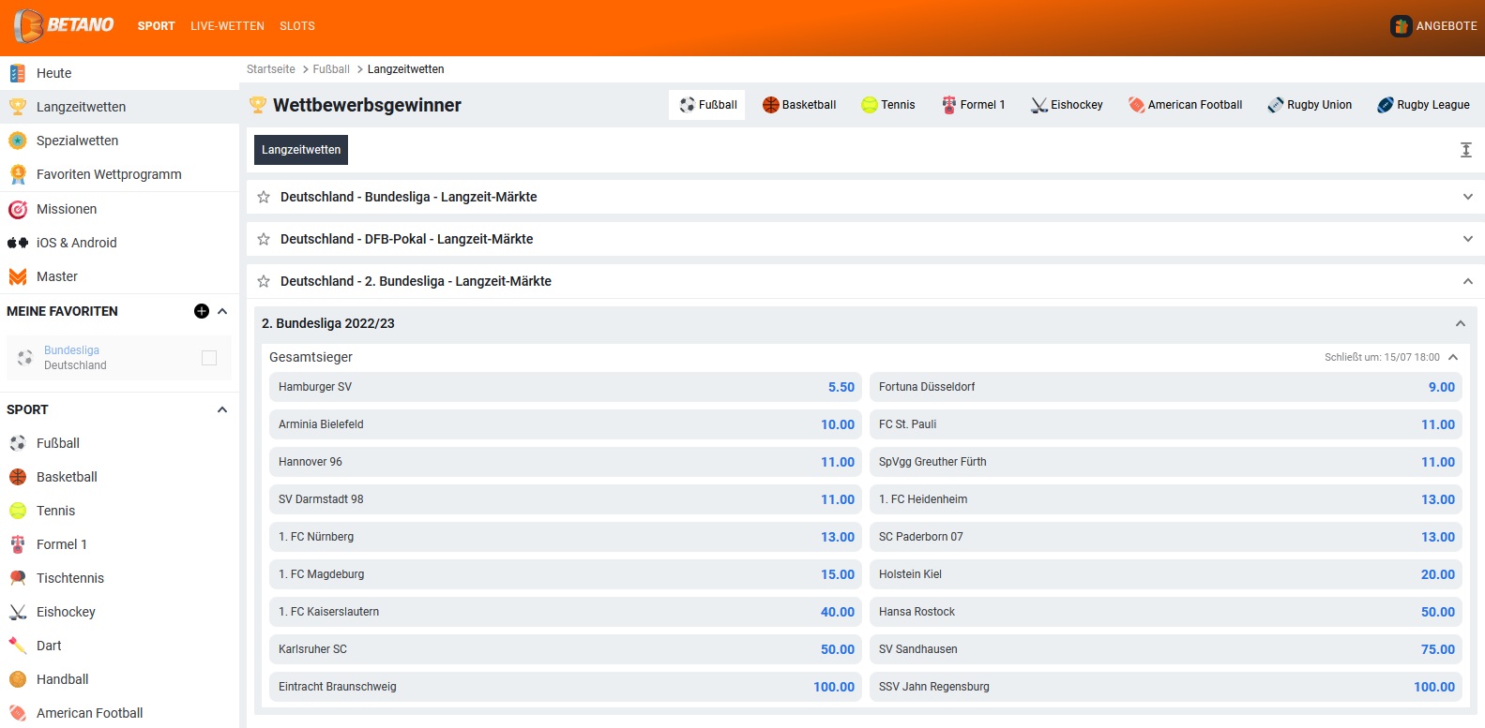Screen dimensions: 1485x728
Task: Click the Eishockey sticks icon in Sport list
Action: (x=18, y=612)
